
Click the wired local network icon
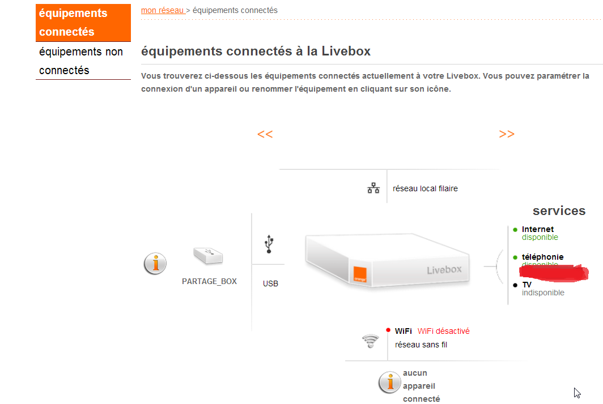point(373,188)
